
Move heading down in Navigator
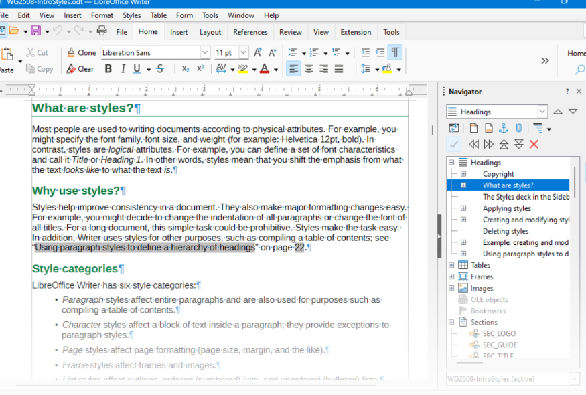519,144
